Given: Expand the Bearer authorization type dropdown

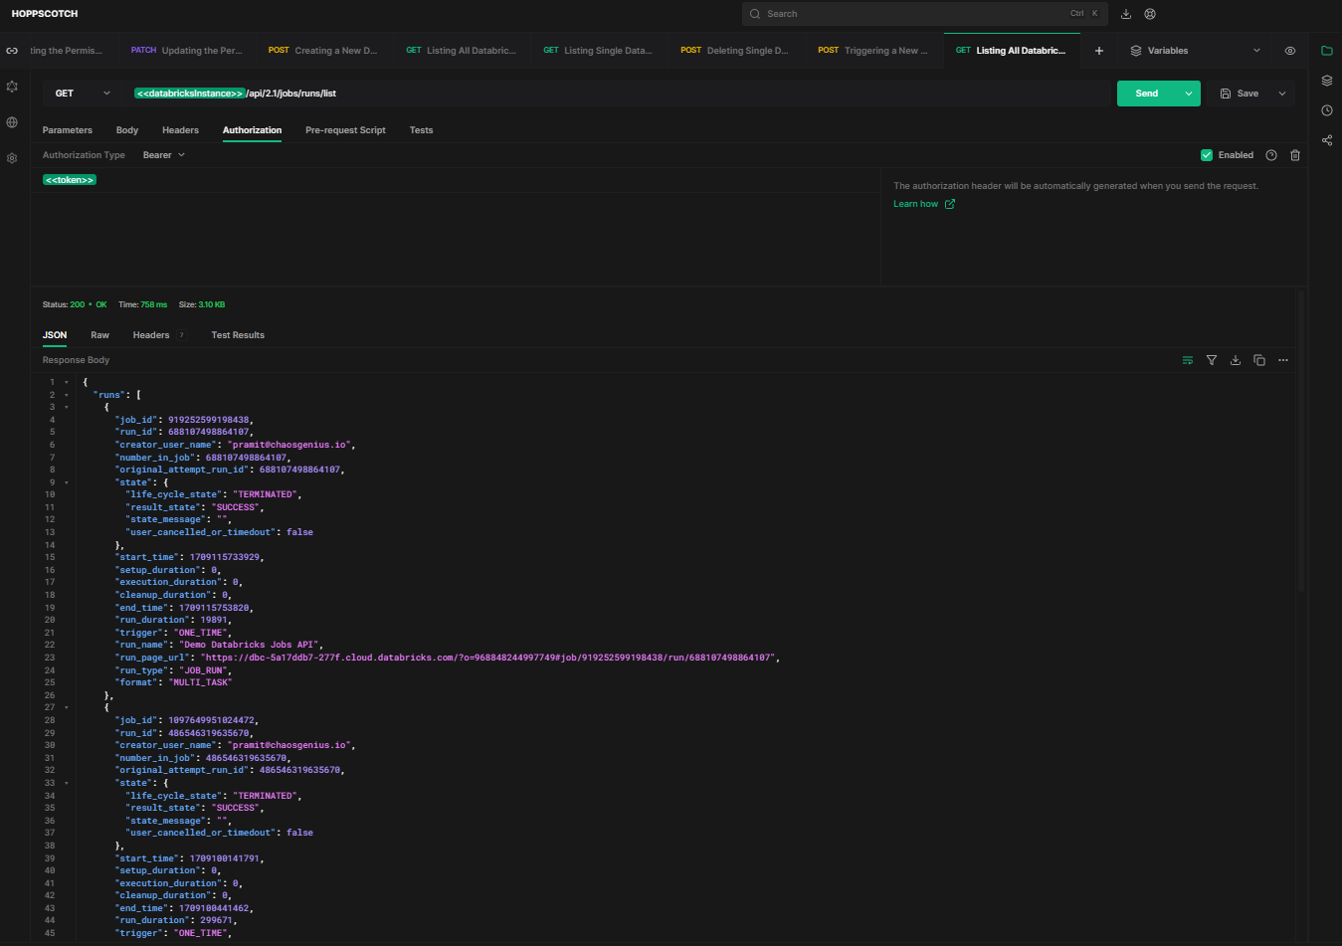Looking at the screenshot, I should pos(163,155).
